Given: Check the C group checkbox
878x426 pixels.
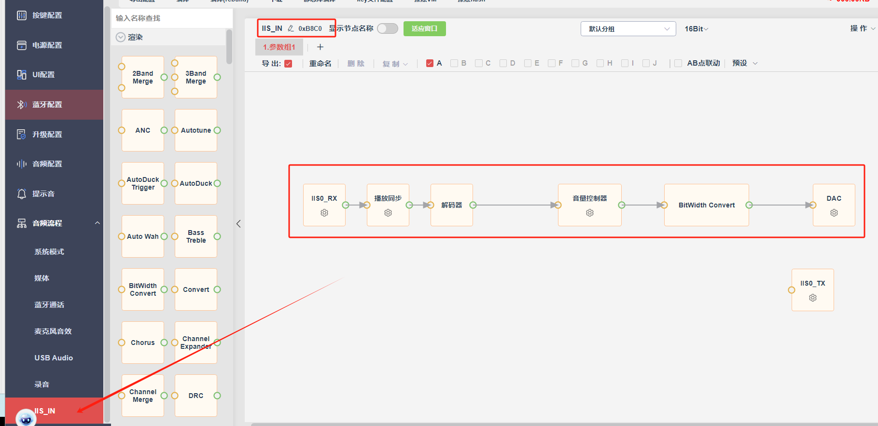Looking at the screenshot, I should coord(479,63).
